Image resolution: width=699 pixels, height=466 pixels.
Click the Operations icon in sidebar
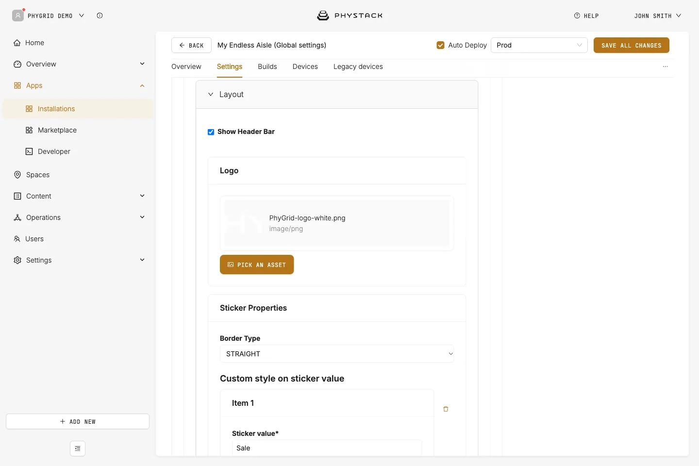pos(17,217)
